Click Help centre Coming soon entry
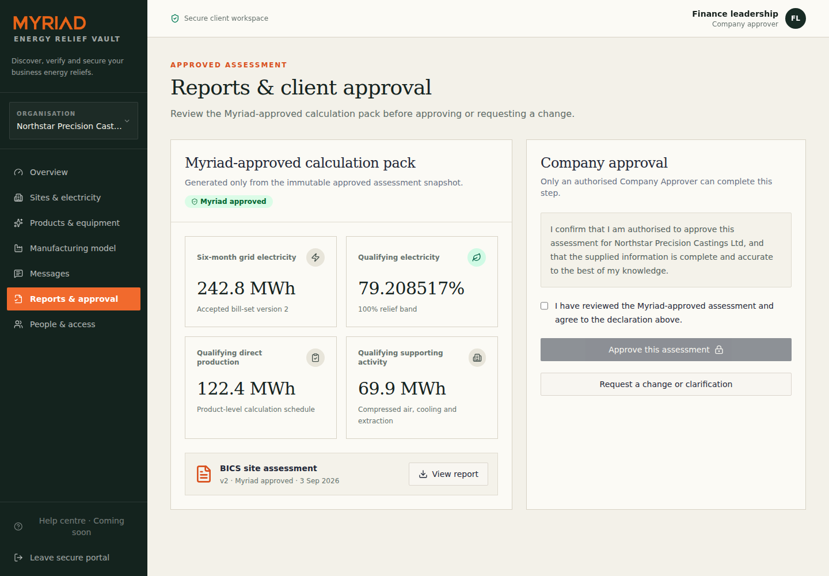This screenshot has height=576, width=829. [74, 526]
